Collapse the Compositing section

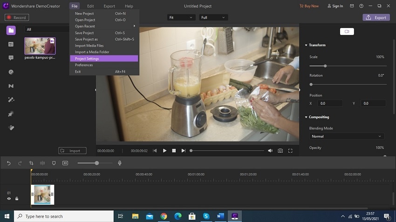[306, 117]
